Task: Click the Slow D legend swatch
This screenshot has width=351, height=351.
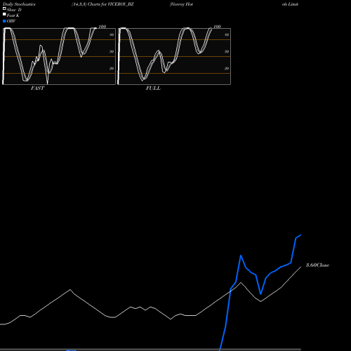Action: click(4, 8)
